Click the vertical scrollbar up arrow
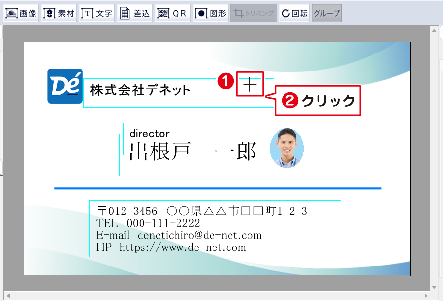The image size is (443, 301). pos(434,30)
